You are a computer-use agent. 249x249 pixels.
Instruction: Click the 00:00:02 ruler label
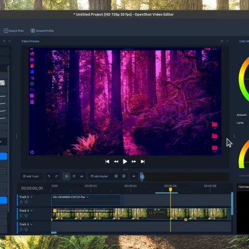click(91, 186)
